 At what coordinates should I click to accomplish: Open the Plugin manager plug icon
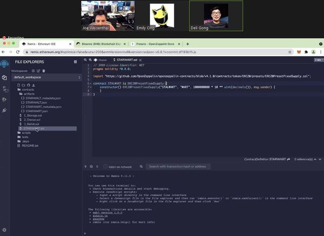pos(5,110)
